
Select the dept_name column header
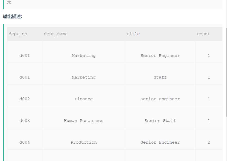[55, 34]
